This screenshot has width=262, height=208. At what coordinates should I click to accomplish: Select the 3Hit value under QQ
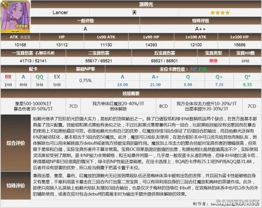[x=40, y=85]
